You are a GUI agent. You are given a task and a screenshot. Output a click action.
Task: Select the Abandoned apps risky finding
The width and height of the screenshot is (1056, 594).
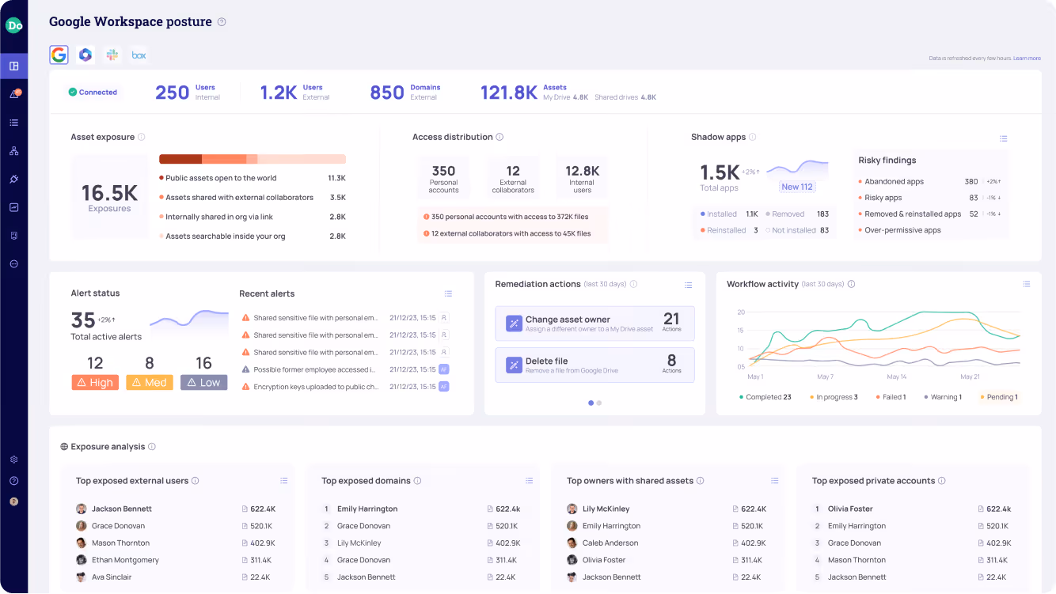point(931,182)
